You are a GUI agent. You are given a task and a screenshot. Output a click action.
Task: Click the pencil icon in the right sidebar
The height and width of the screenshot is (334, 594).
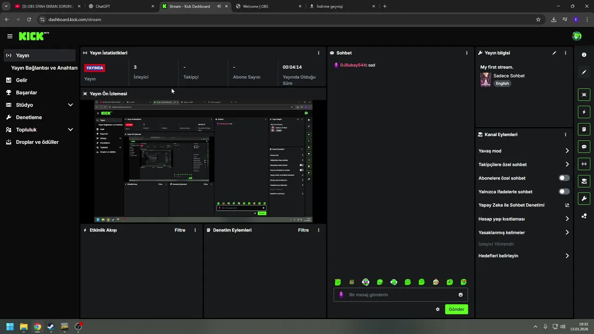(584, 72)
